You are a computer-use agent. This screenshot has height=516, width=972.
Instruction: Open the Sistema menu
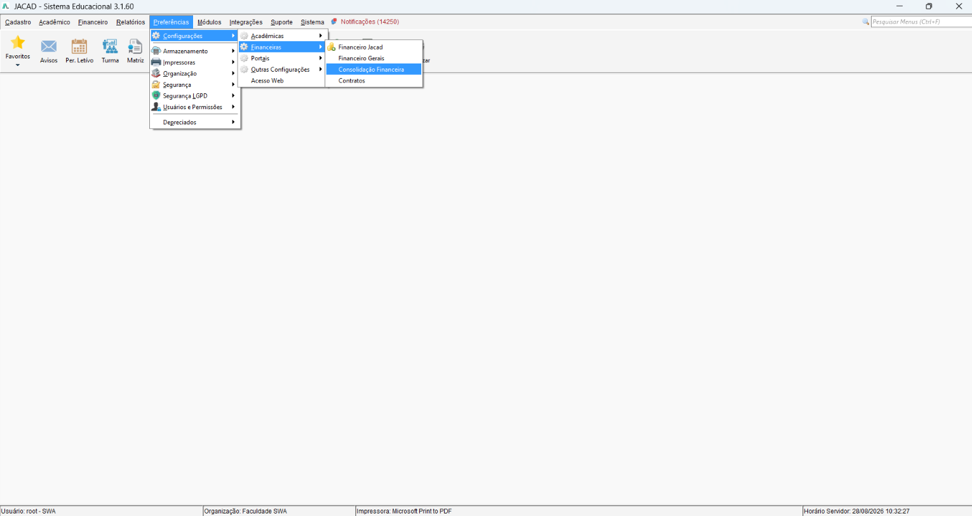point(312,22)
